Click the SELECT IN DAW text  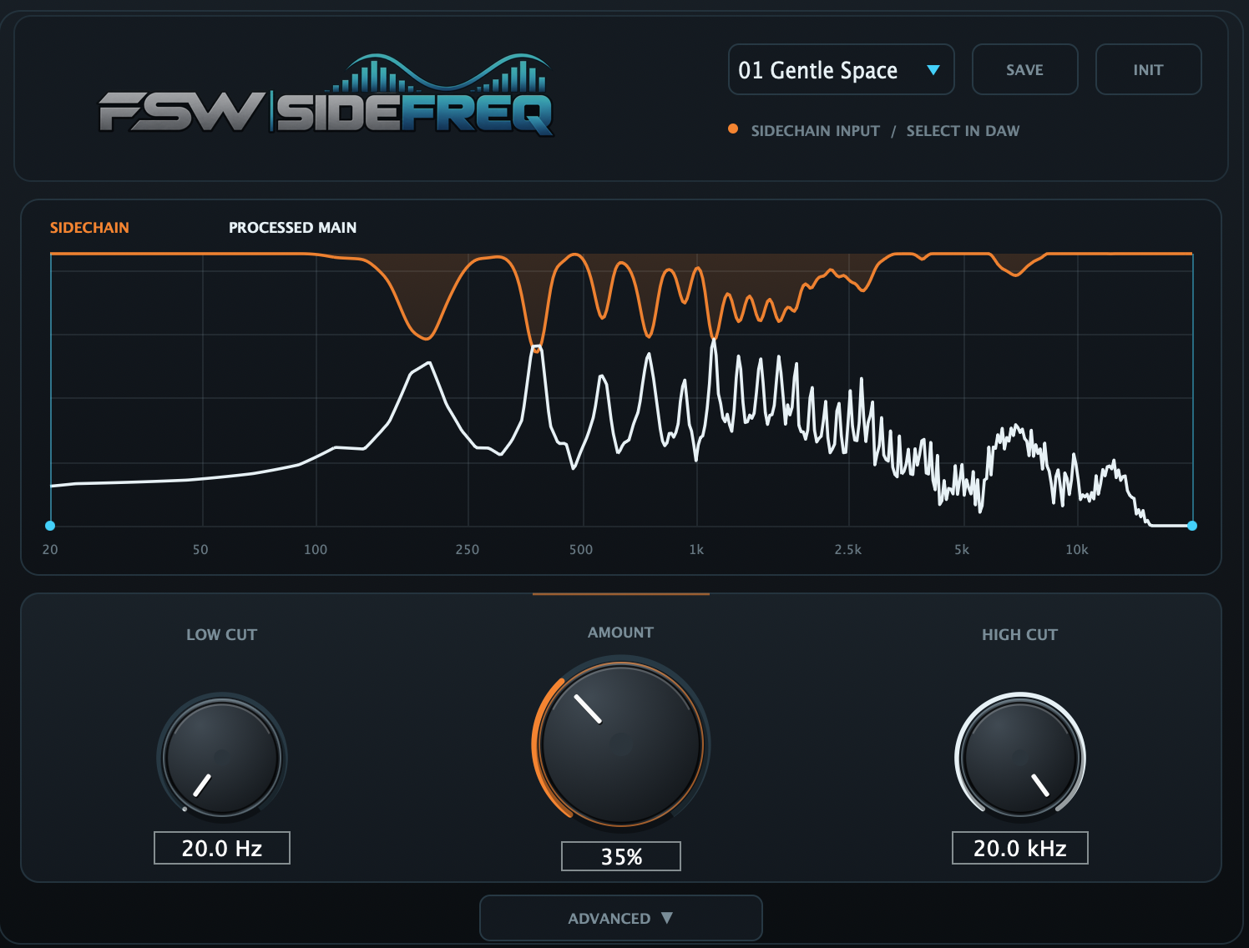click(963, 131)
